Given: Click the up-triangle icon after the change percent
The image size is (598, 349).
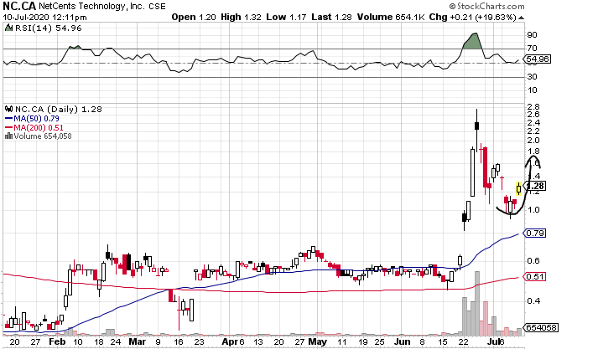Looking at the screenshot, I should click(522, 18).
